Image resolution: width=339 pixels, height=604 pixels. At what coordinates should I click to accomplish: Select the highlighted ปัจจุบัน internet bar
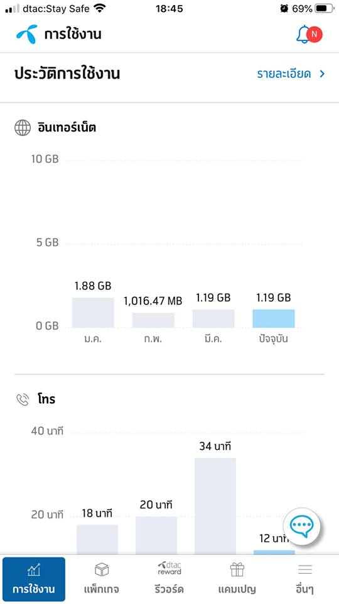click(x=274, y=318)
